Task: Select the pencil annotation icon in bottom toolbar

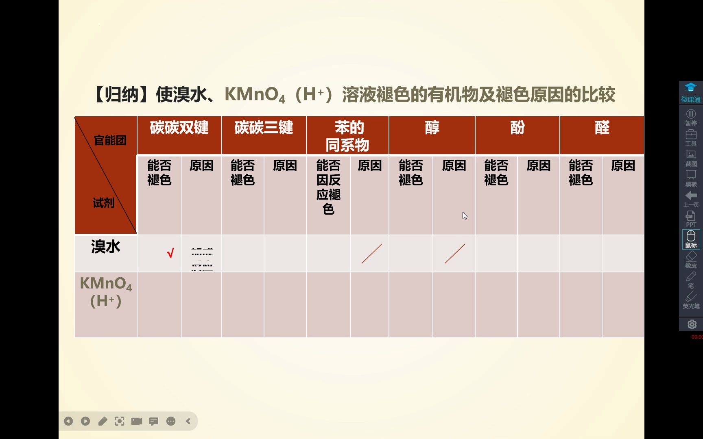Action: [x=103, y=422]
